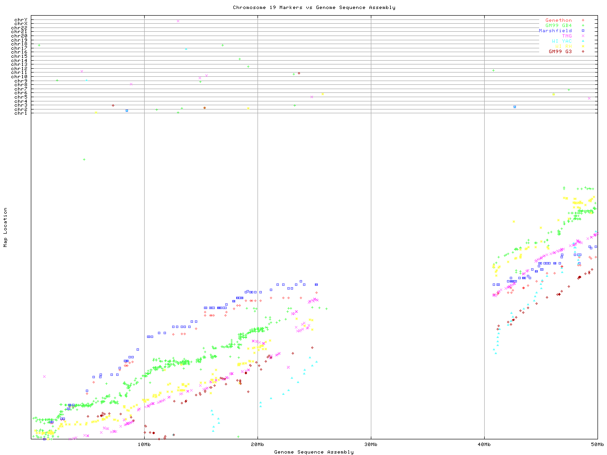Click the 10Mb x-axis tick label

point(144,445)
